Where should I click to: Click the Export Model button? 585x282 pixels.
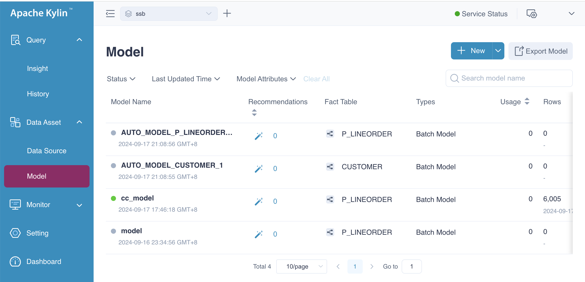tap(540, 51)
